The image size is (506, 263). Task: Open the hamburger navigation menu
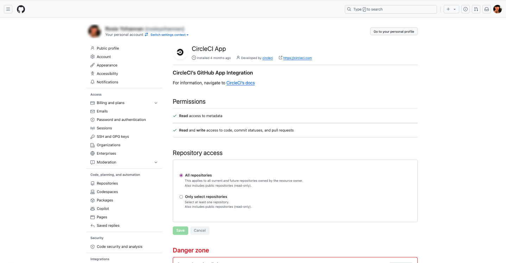(x=8, y=9)
